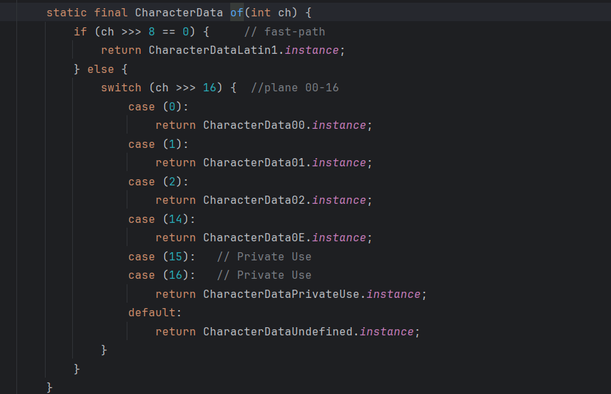Click the 'instance' field after CharacterDataUndefined
611x394 pixels.
386,331
